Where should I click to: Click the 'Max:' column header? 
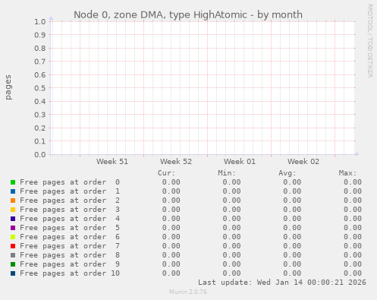click(x=347, y=173)
